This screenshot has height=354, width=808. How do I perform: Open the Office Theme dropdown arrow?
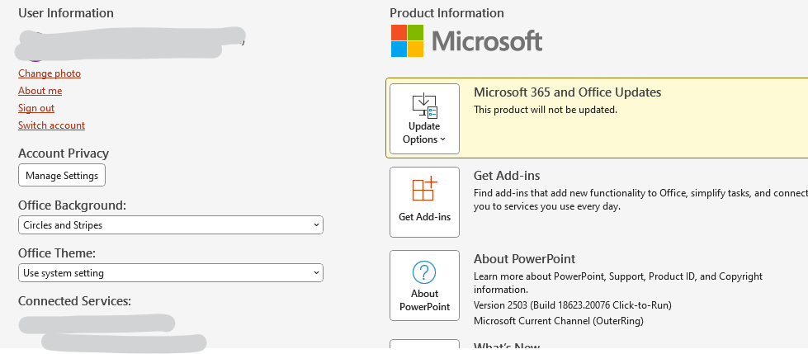tap(317, 272)
